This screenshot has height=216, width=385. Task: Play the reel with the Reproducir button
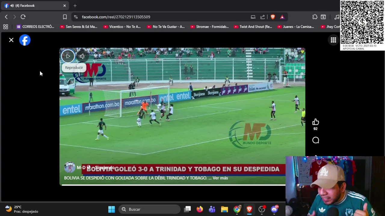pyautogui.click(x=68, y=56)
